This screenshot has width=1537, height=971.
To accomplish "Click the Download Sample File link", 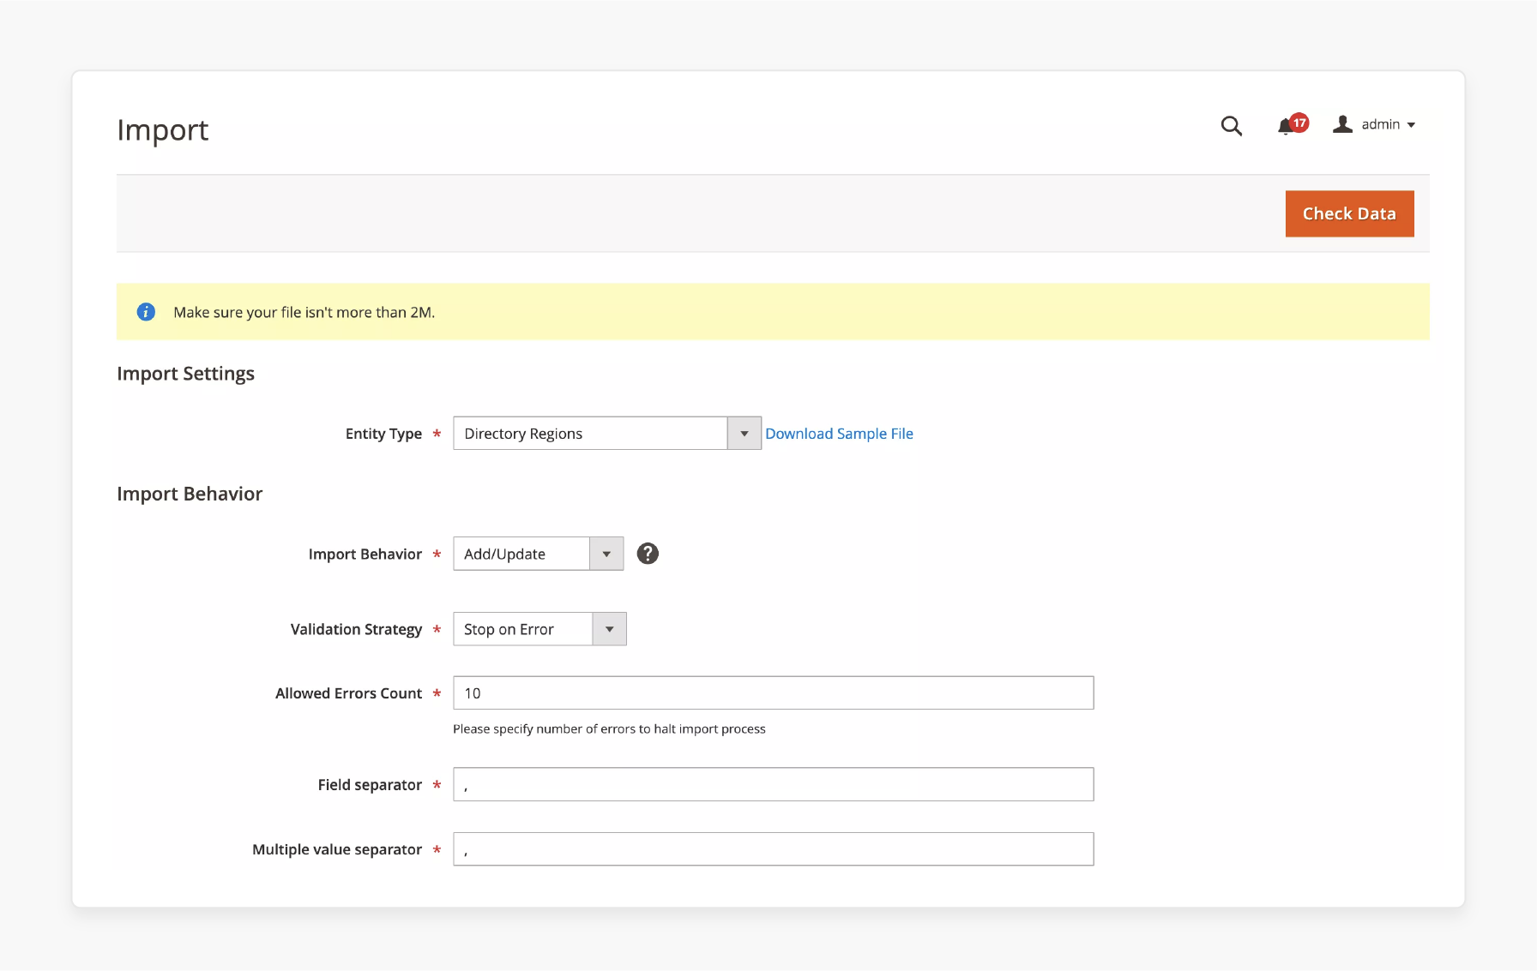I will pos(839,433).
